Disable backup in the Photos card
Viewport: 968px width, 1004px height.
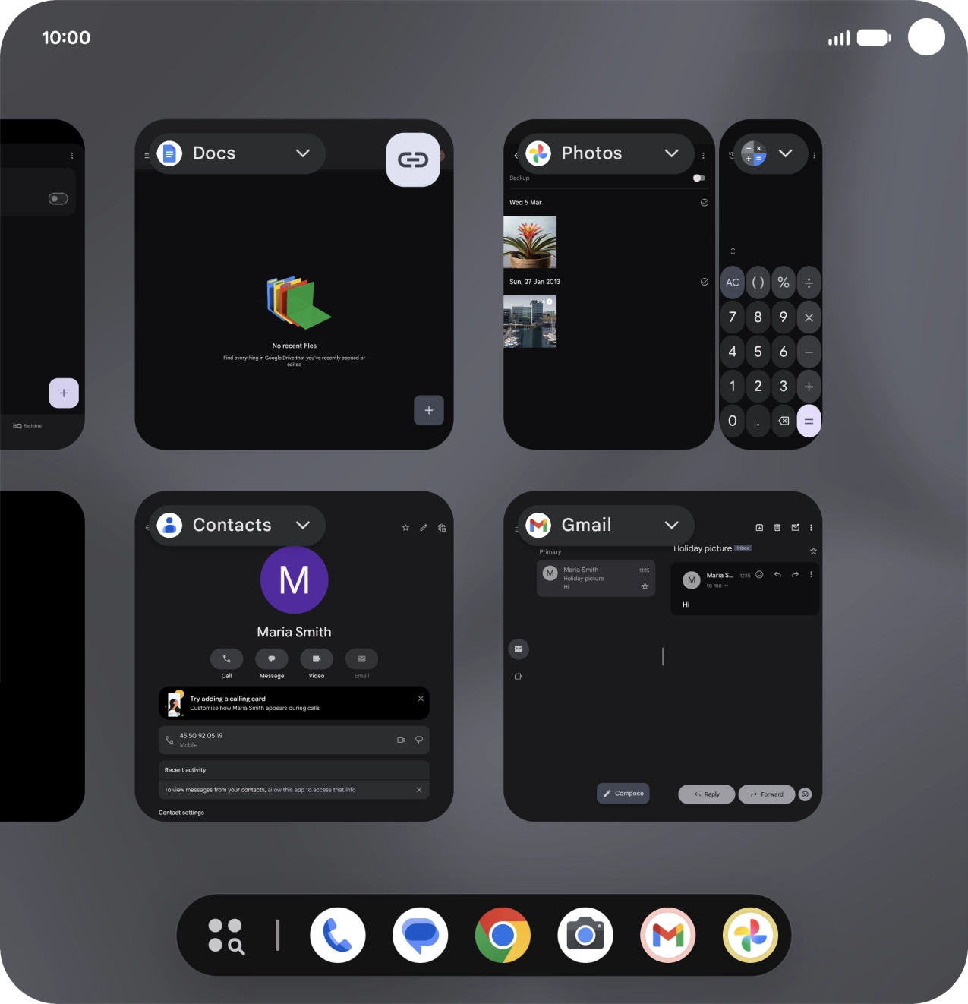(x=698, y=178)
